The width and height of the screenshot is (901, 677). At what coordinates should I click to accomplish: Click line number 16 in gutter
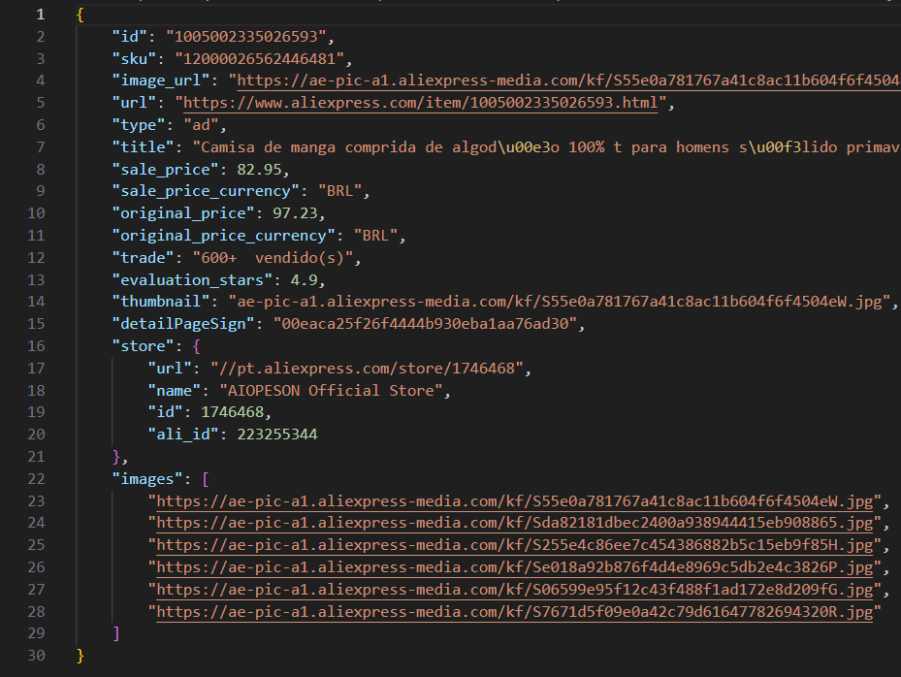tap(36, 346)
